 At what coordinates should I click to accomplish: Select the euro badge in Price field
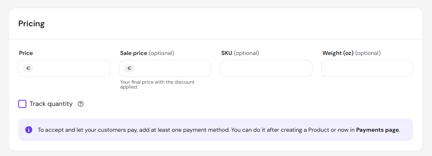[28, 68]
